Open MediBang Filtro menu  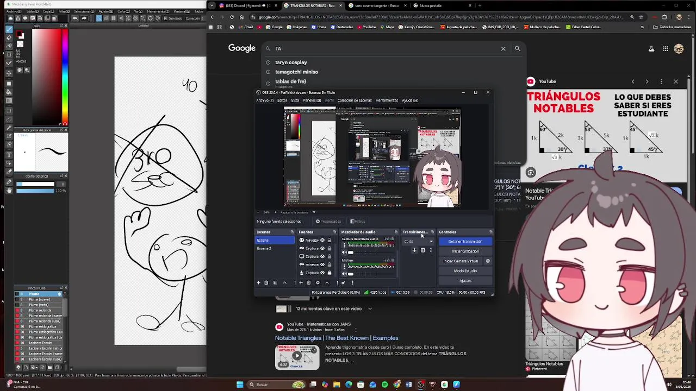(x=64, y=11)
